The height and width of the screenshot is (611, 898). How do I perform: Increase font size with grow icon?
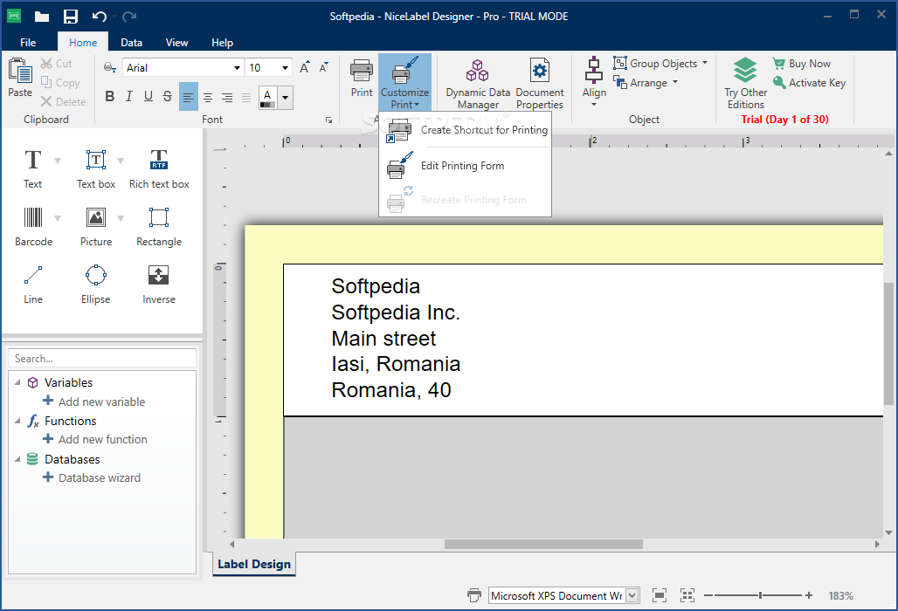(305, 67)
